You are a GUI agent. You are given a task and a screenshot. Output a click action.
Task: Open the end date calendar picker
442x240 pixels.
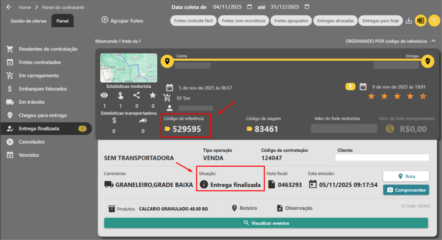point(306,7)
